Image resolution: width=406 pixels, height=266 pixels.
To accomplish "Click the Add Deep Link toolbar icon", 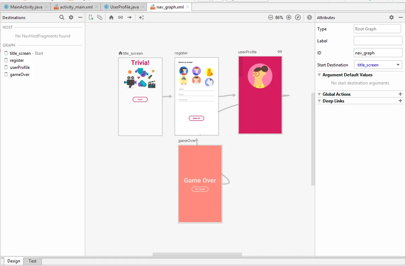I will pos(120,17).
